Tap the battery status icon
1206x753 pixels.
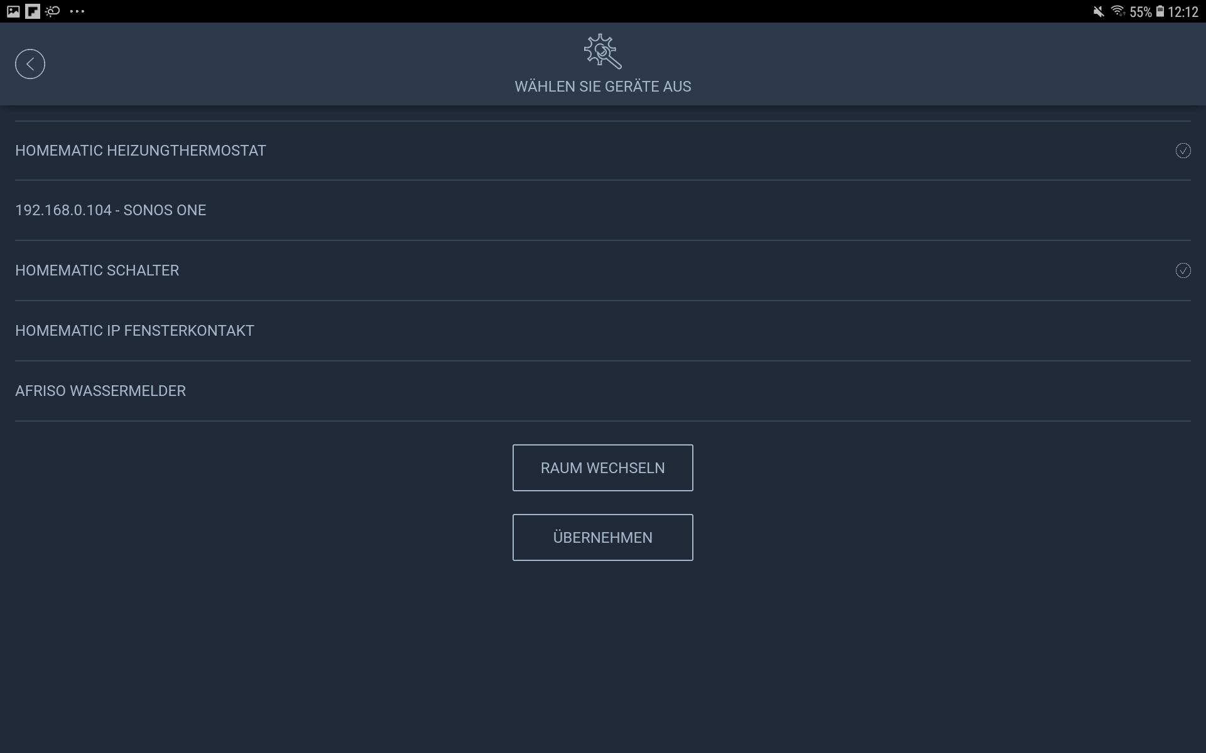point(1160,11)
